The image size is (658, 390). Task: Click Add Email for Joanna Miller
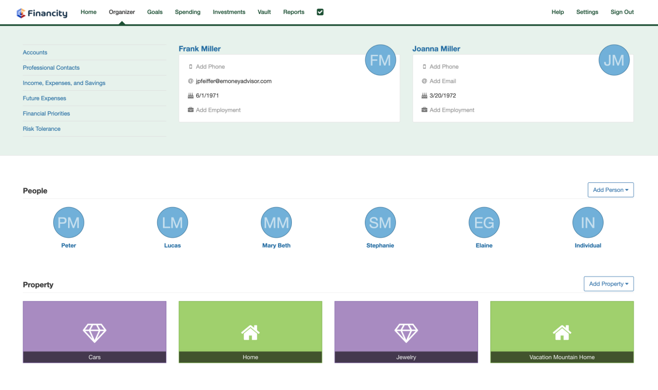coord(442,81)
